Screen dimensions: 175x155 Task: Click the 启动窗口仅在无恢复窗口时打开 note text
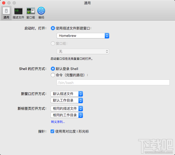click(x=72, y=59)
